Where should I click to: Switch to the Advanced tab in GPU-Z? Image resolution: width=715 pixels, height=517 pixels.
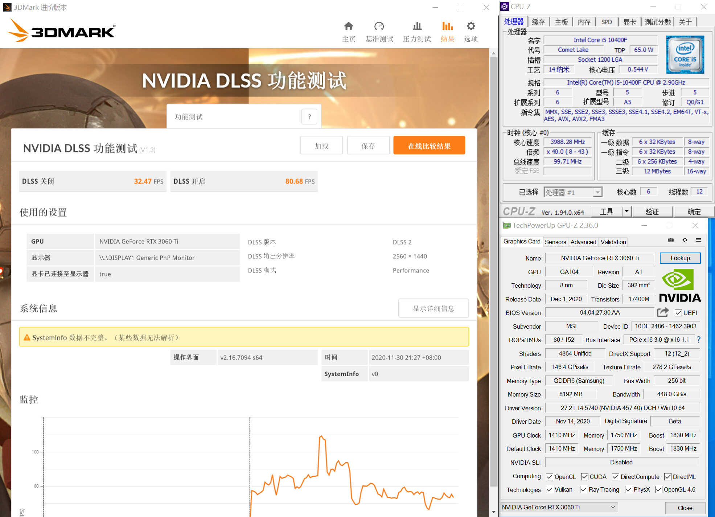(x=583, y=242)
